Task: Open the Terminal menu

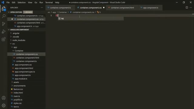Action: point(49,2)
